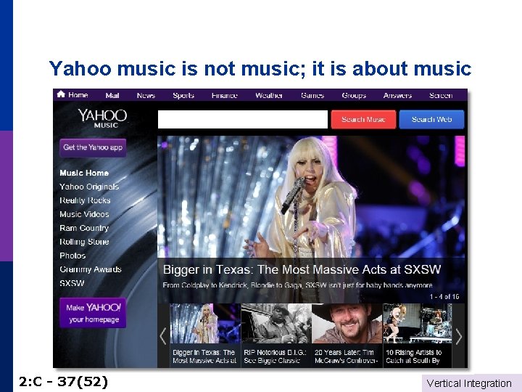Open Screen in navigation bar
The image size is (522, 392).
tap(441, 96)
